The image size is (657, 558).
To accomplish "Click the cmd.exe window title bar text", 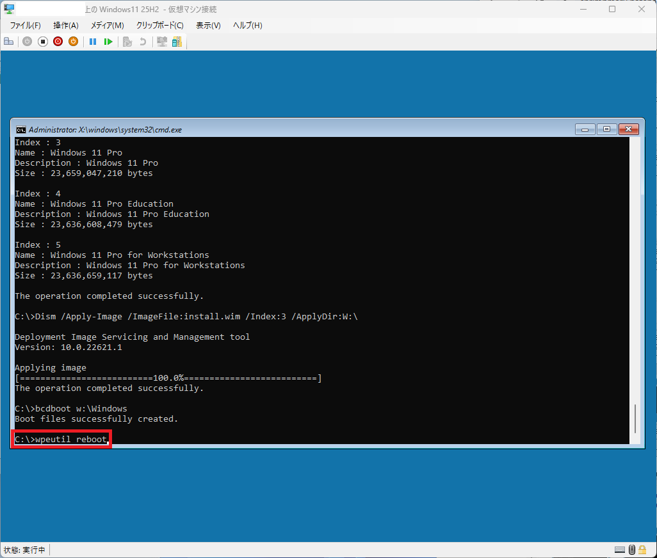I will [105, 130].
